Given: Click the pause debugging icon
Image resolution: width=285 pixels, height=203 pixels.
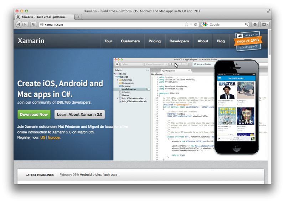Looking at the screenshot, I should 171,64.
